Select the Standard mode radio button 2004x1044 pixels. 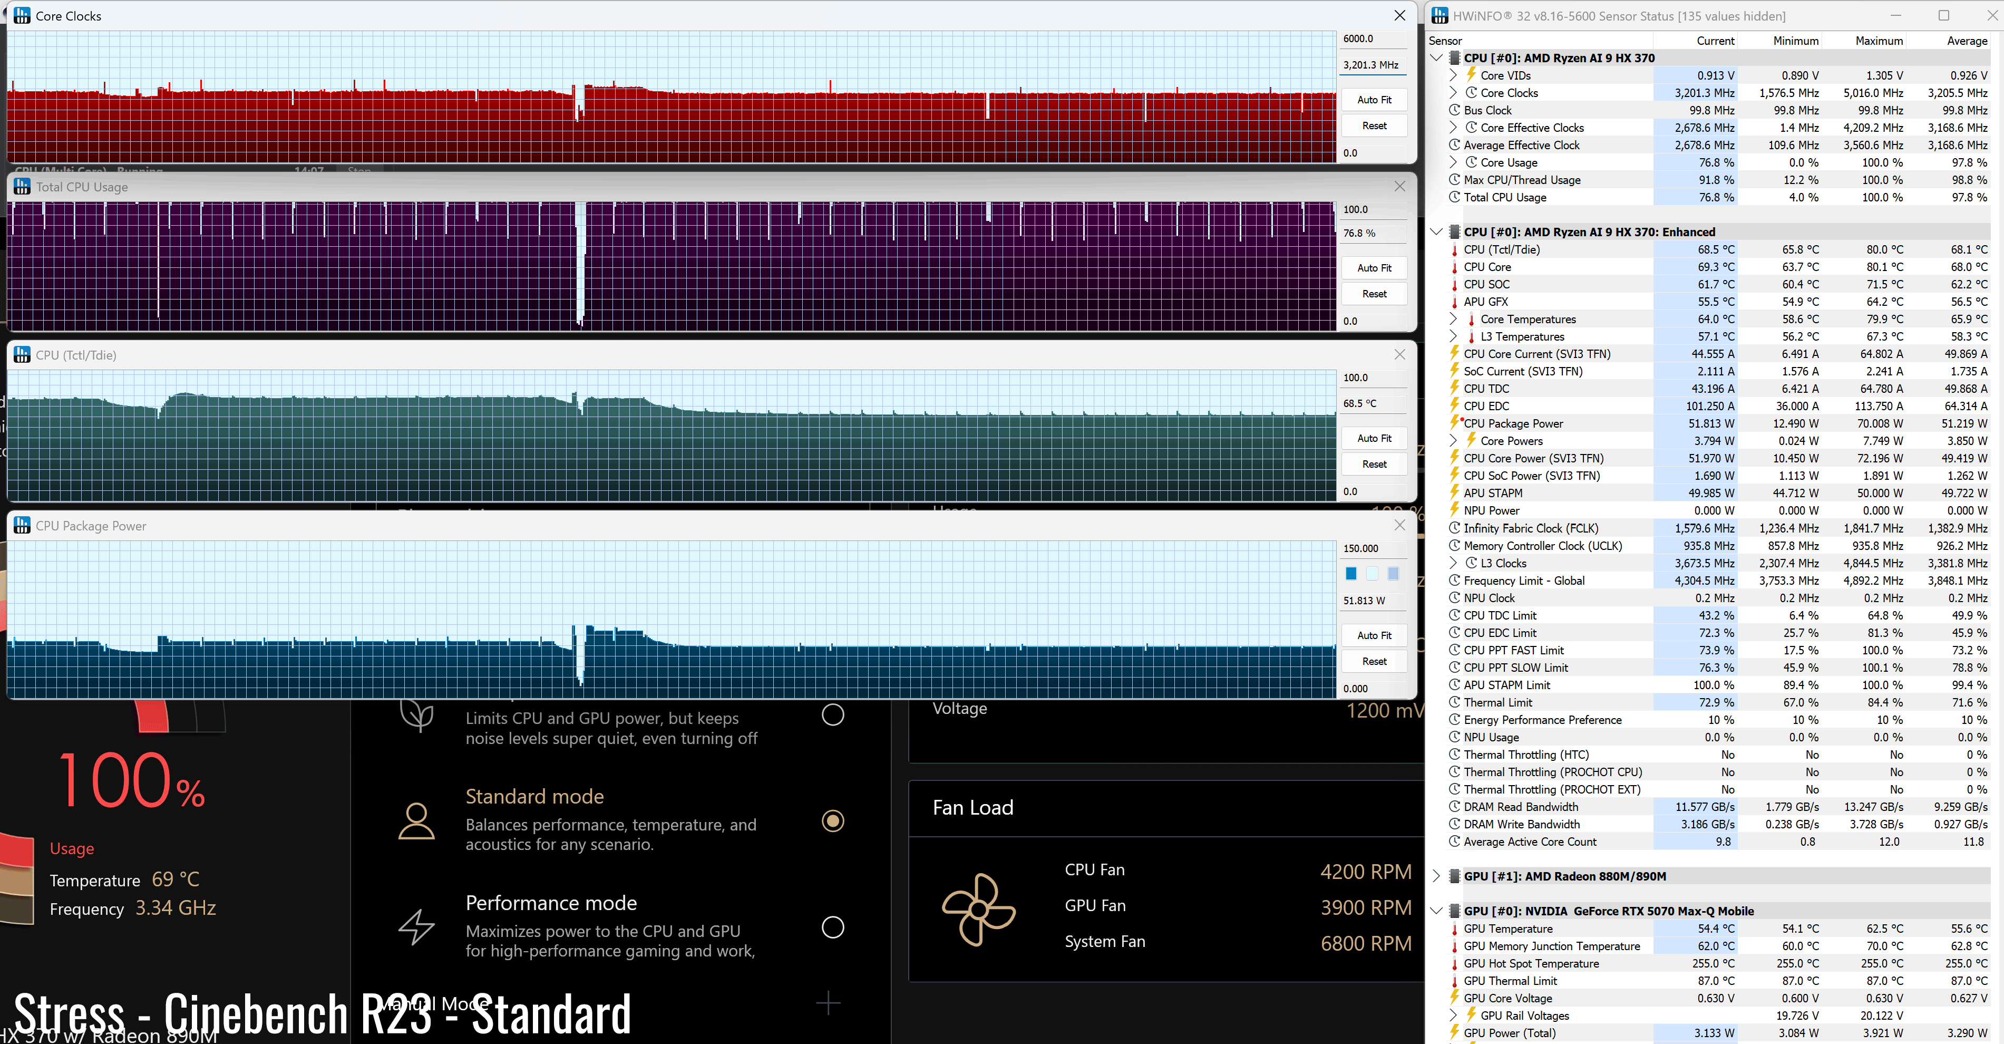pyautogui.click(x=832, y=821)
